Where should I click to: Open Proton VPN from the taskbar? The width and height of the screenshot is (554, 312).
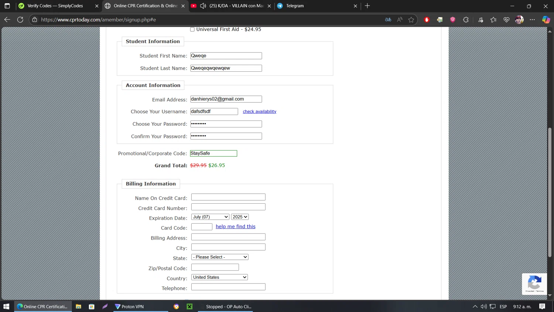tap(141, 306)
